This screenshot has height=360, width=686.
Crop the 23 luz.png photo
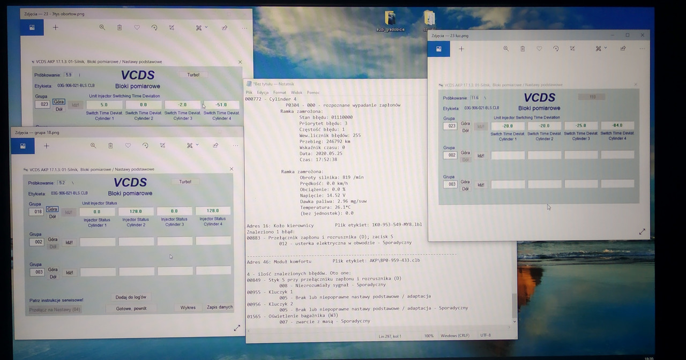pos(572,48)
